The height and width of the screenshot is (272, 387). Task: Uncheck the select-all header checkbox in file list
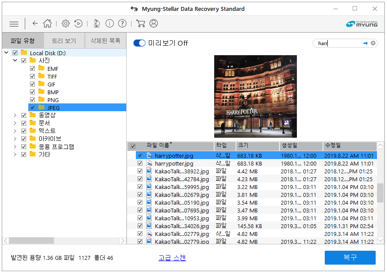tap(133, 146)
